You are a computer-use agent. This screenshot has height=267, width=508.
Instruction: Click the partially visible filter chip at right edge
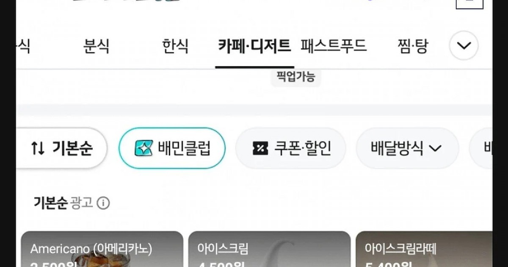pos(481,148)
